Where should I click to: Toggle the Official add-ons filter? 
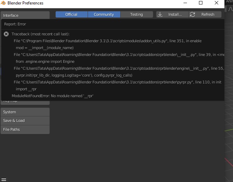pos(71,14)
